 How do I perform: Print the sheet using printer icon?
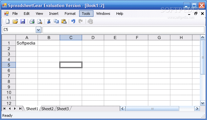pyautogui.click(x=32, y=21)
